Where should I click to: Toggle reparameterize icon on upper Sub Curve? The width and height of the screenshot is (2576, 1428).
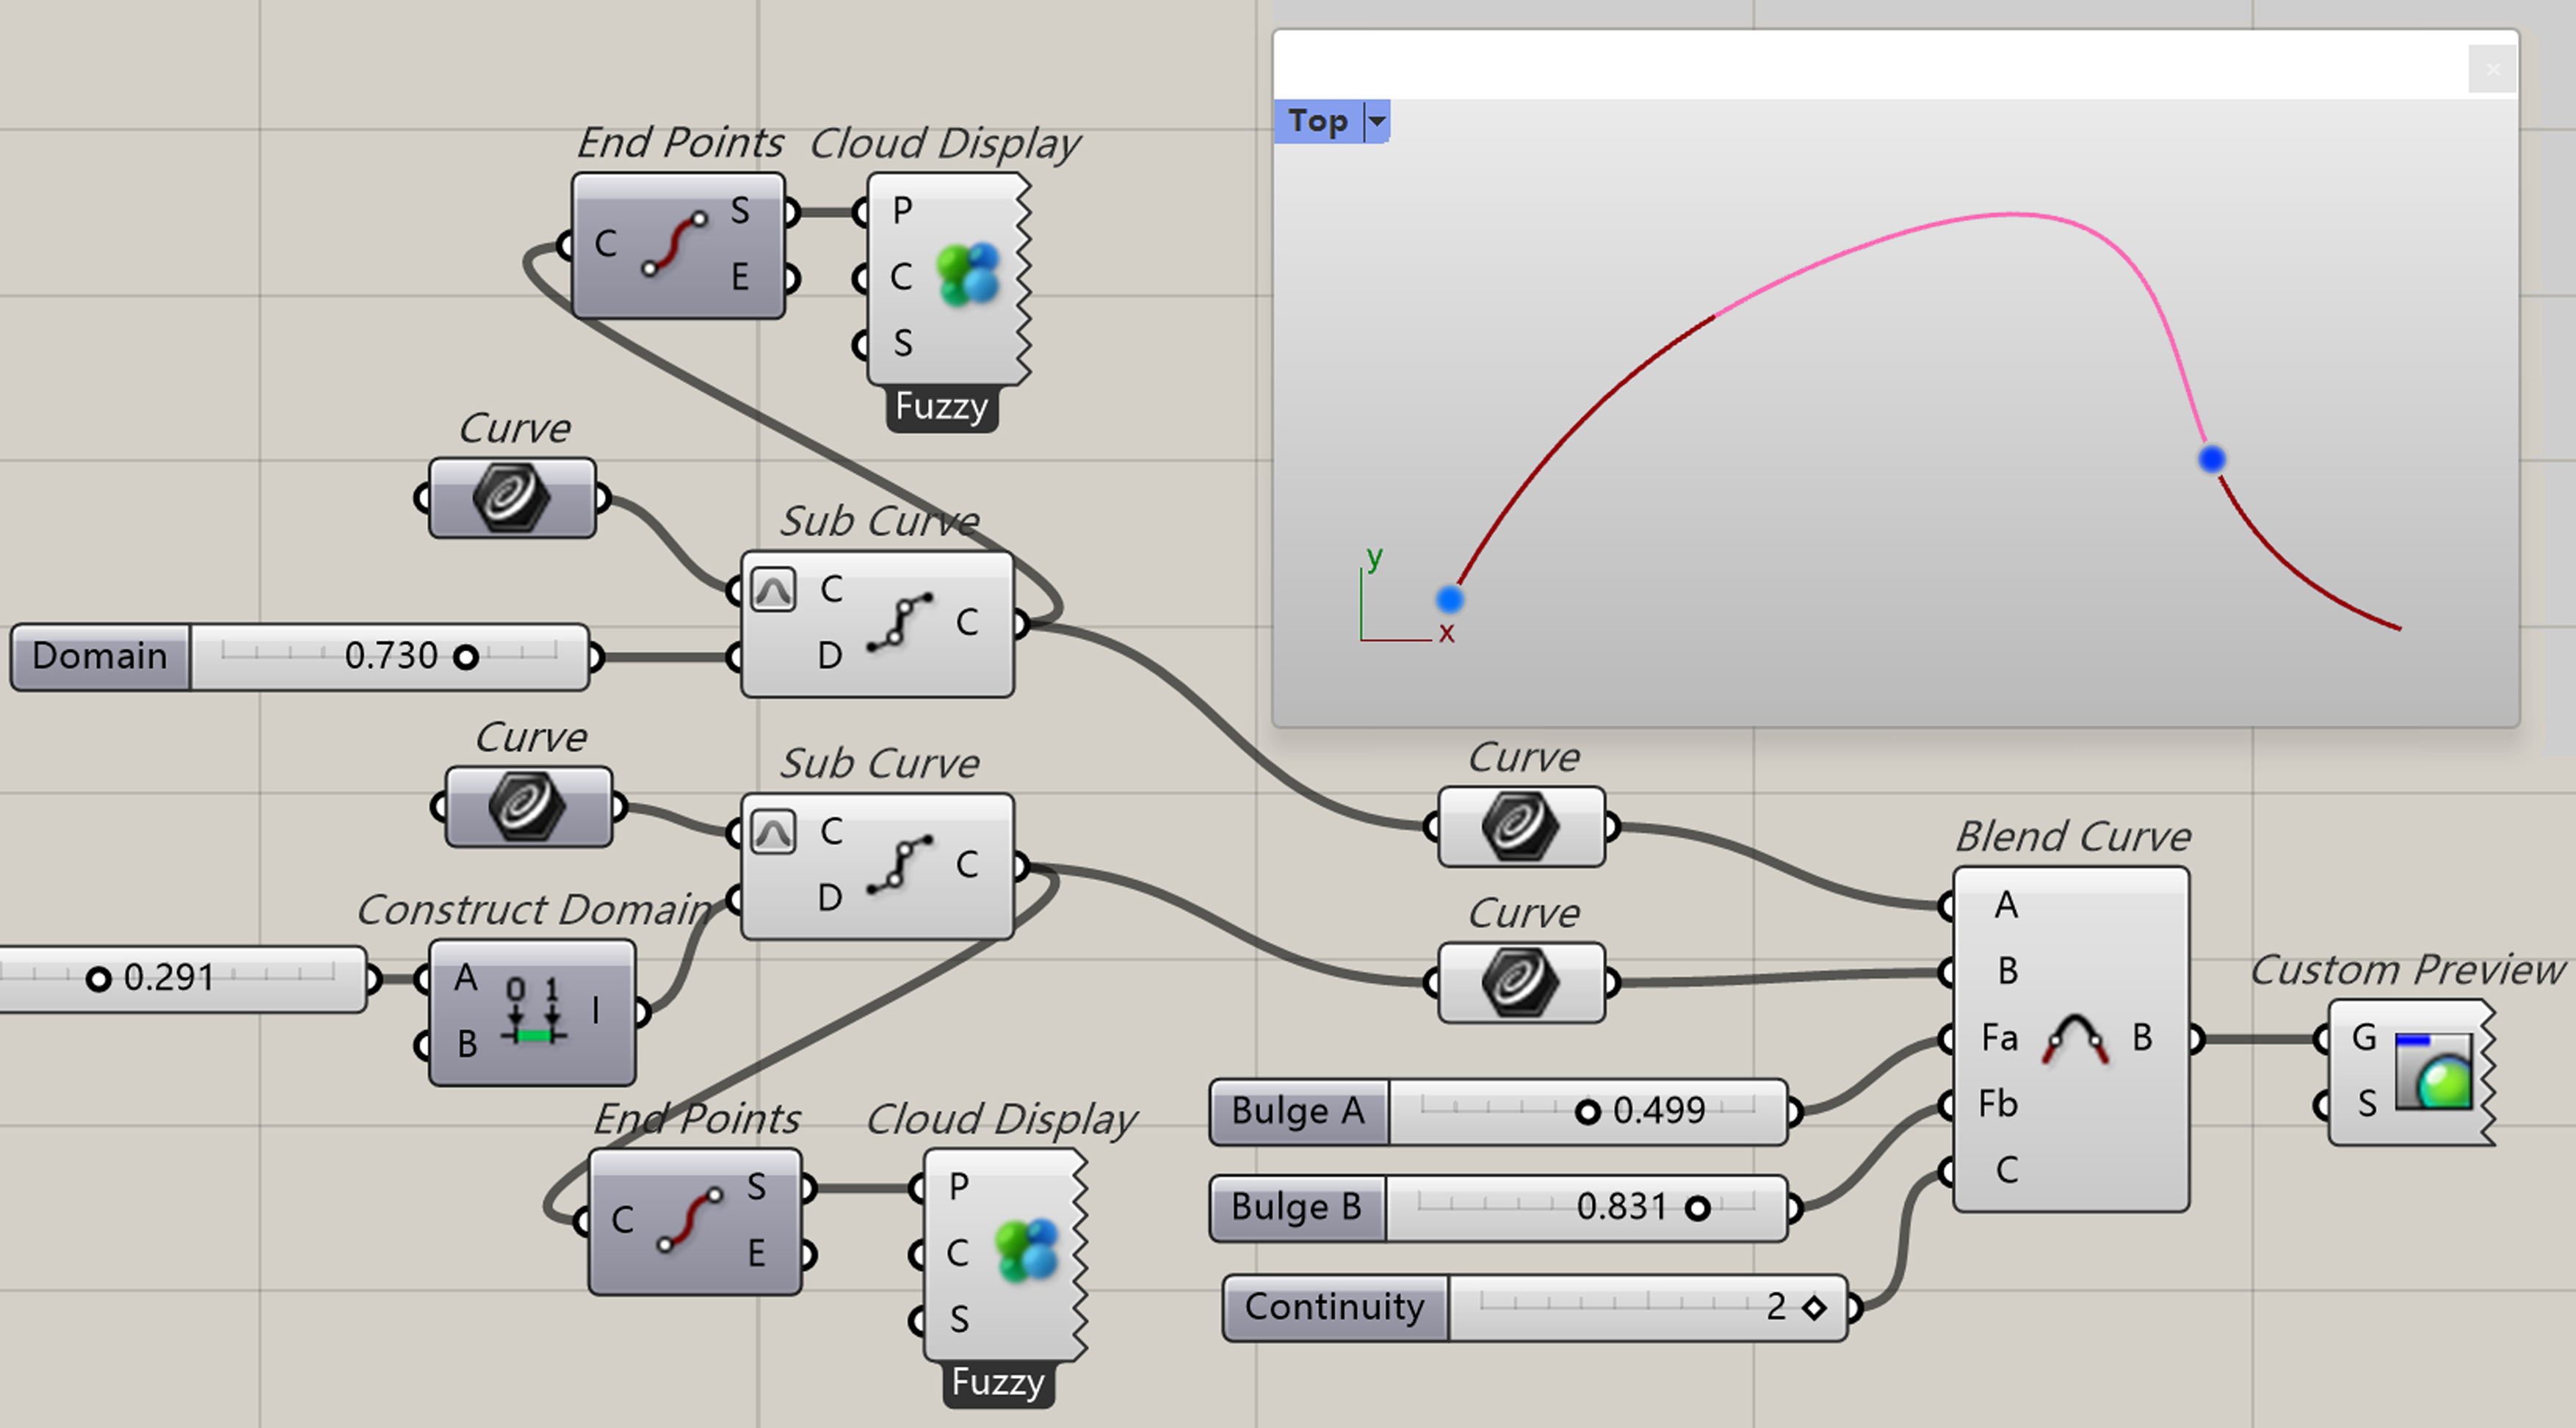(773, 589)
